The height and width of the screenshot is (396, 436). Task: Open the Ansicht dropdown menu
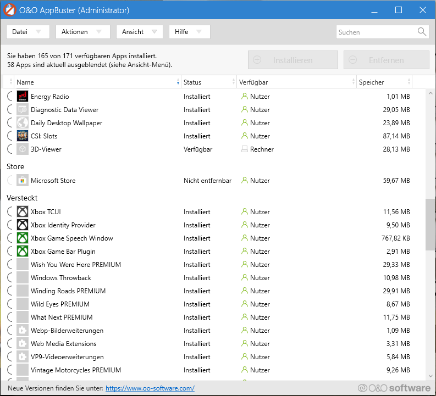point(139,32)
